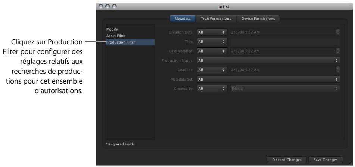Click the Save Changes button
Screen dimensions: 355x167
326,160
